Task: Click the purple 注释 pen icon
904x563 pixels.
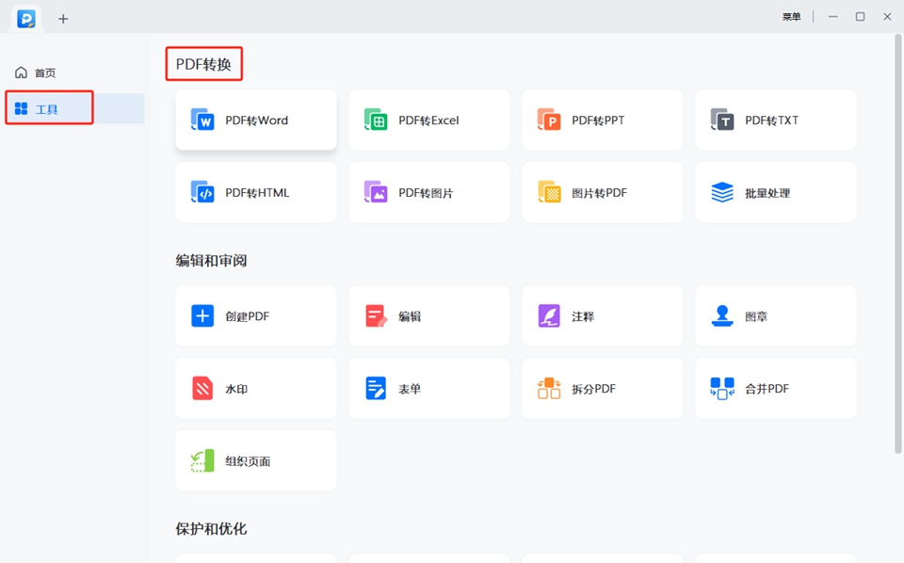Action: coord(549,315)
